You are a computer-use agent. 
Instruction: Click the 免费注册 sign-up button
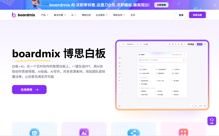[197, 15]
